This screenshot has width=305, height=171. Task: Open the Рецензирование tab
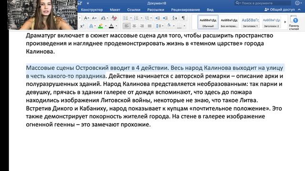[x=185, y=9]
